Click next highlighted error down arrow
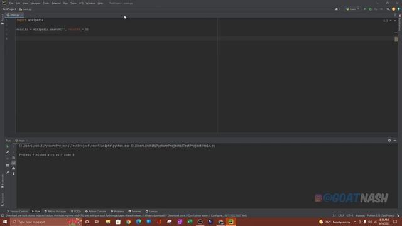Image resolution: width=402 pixels, height=226 pixels. [395, 21]
